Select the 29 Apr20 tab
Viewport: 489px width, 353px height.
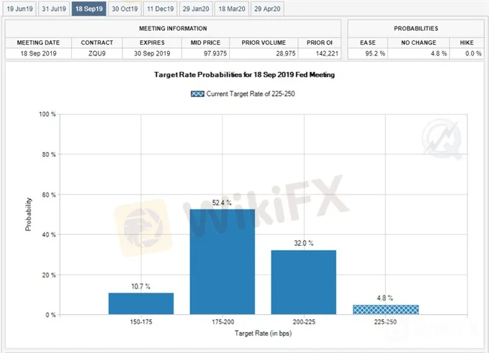[267, 9]
